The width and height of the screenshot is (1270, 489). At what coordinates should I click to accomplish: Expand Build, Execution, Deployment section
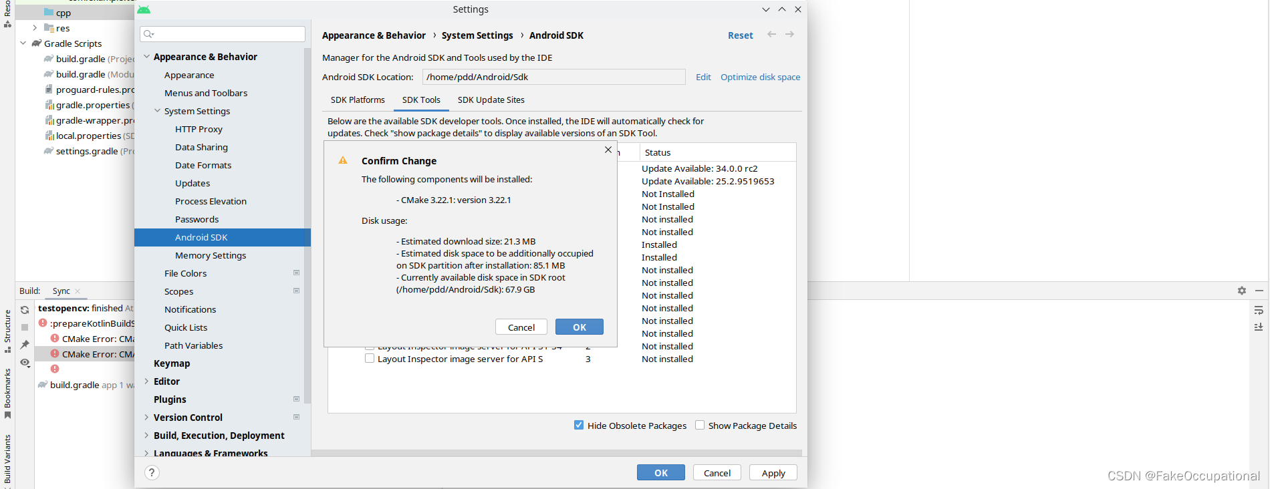[x=146, y=436]
